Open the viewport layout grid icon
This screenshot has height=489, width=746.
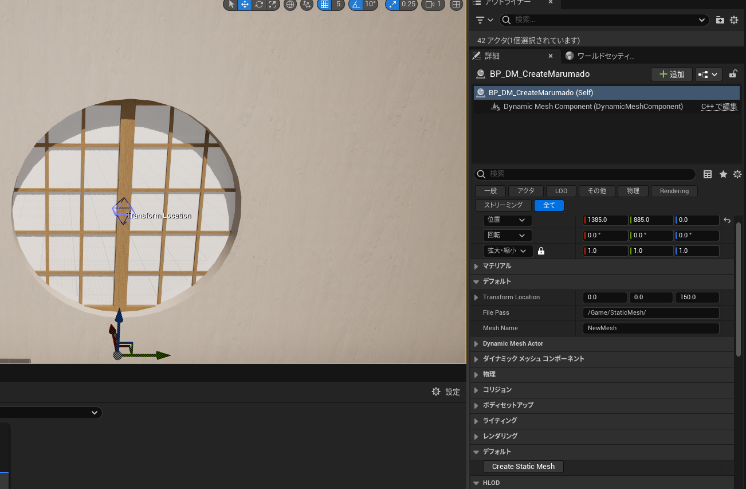[456, 5]
